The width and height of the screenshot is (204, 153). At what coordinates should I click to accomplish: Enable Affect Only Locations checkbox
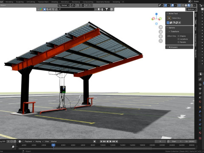point(178,39)
